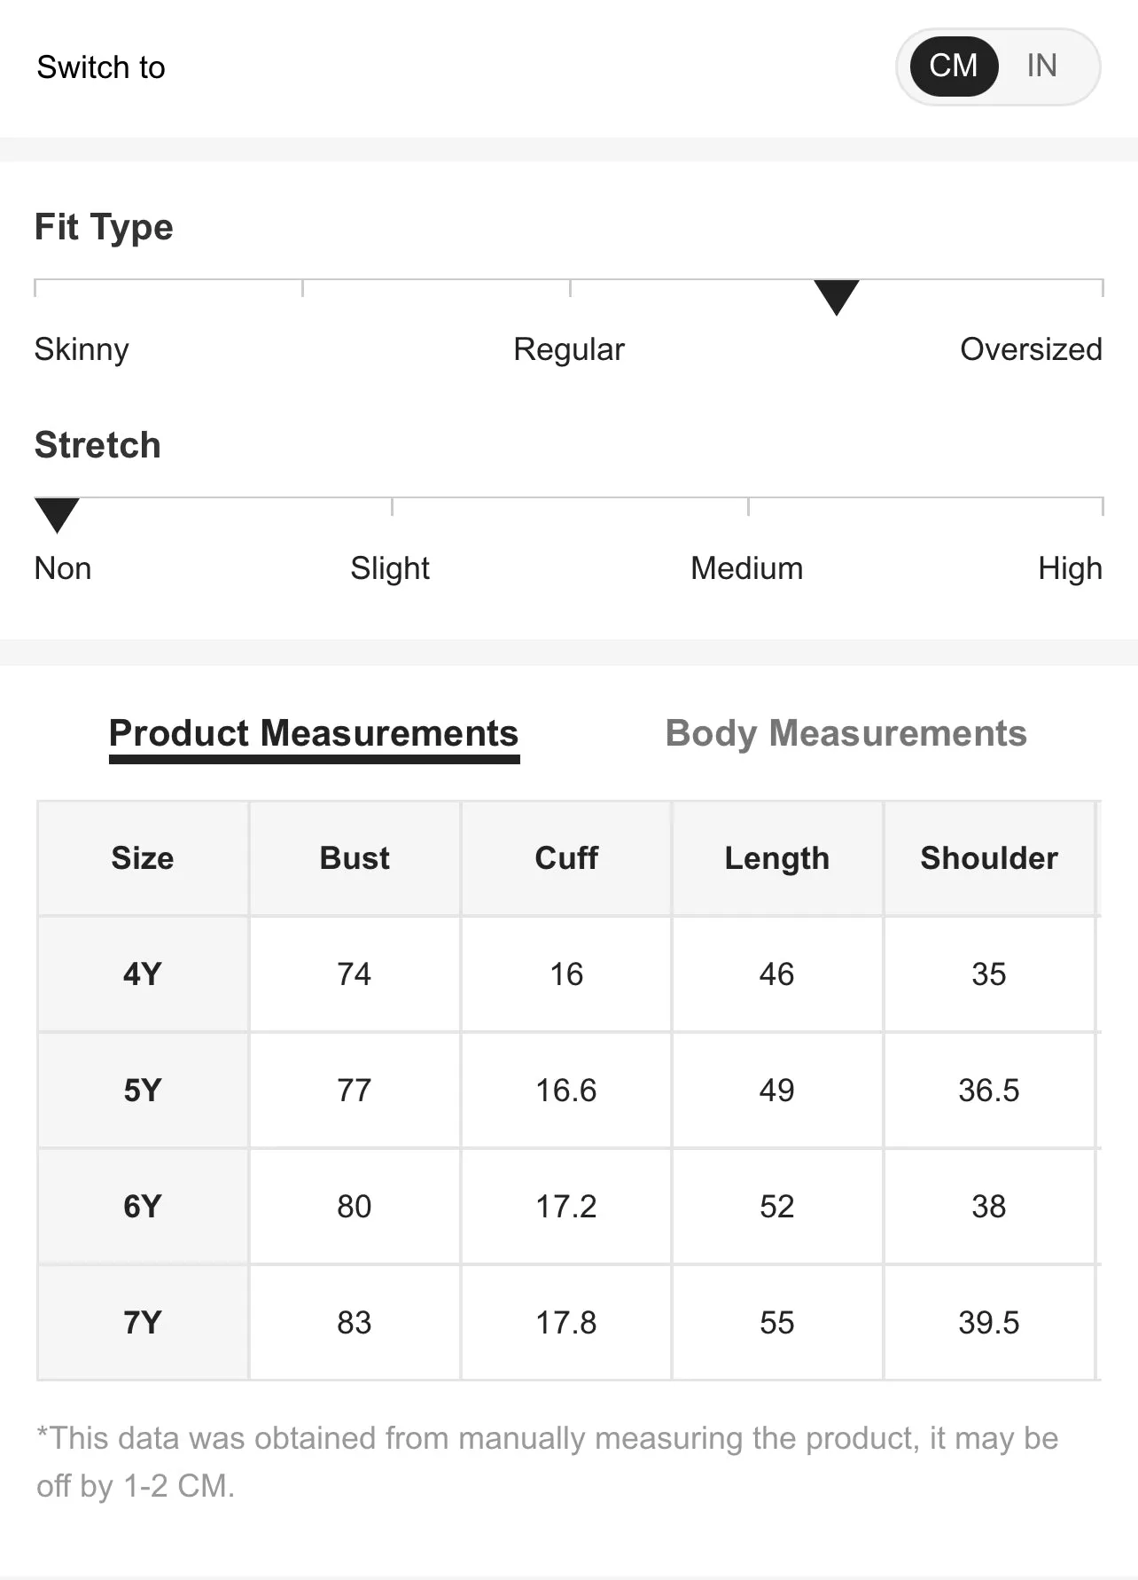Click the 6Y size row header

click(143, 1206)
